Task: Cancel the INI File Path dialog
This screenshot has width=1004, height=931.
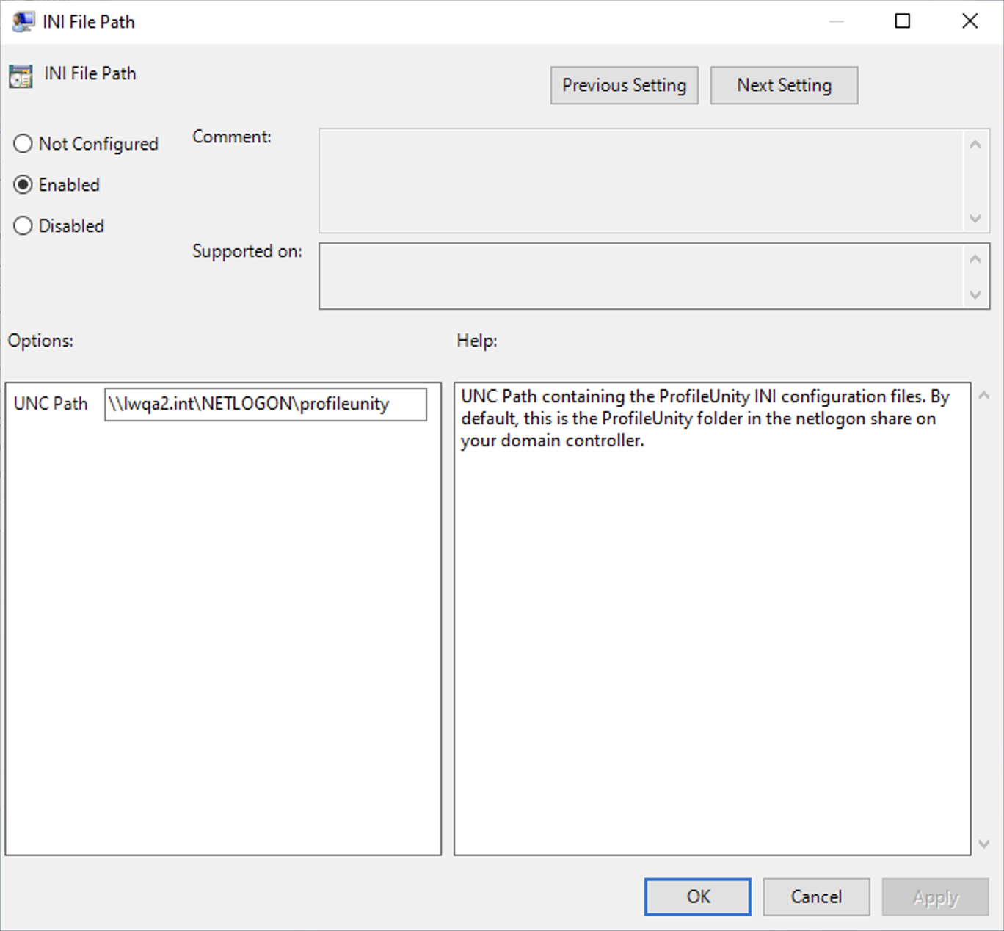Action: pyautogui.click(x=816, y=897)
